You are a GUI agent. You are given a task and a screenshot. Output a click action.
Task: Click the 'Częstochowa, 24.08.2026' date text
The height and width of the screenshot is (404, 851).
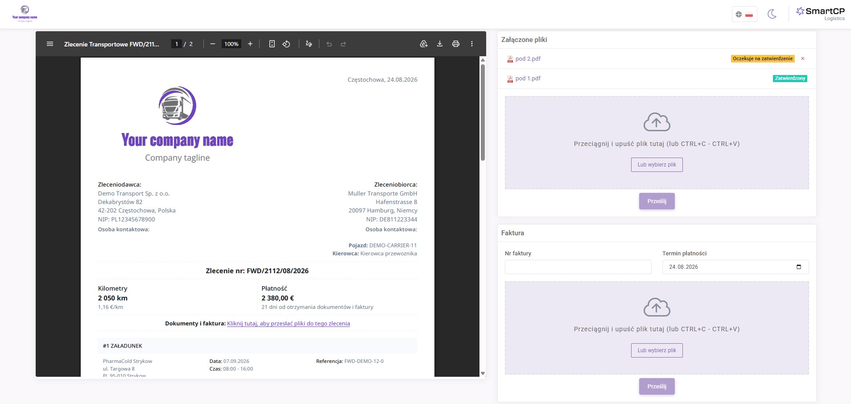click(382, 79)
